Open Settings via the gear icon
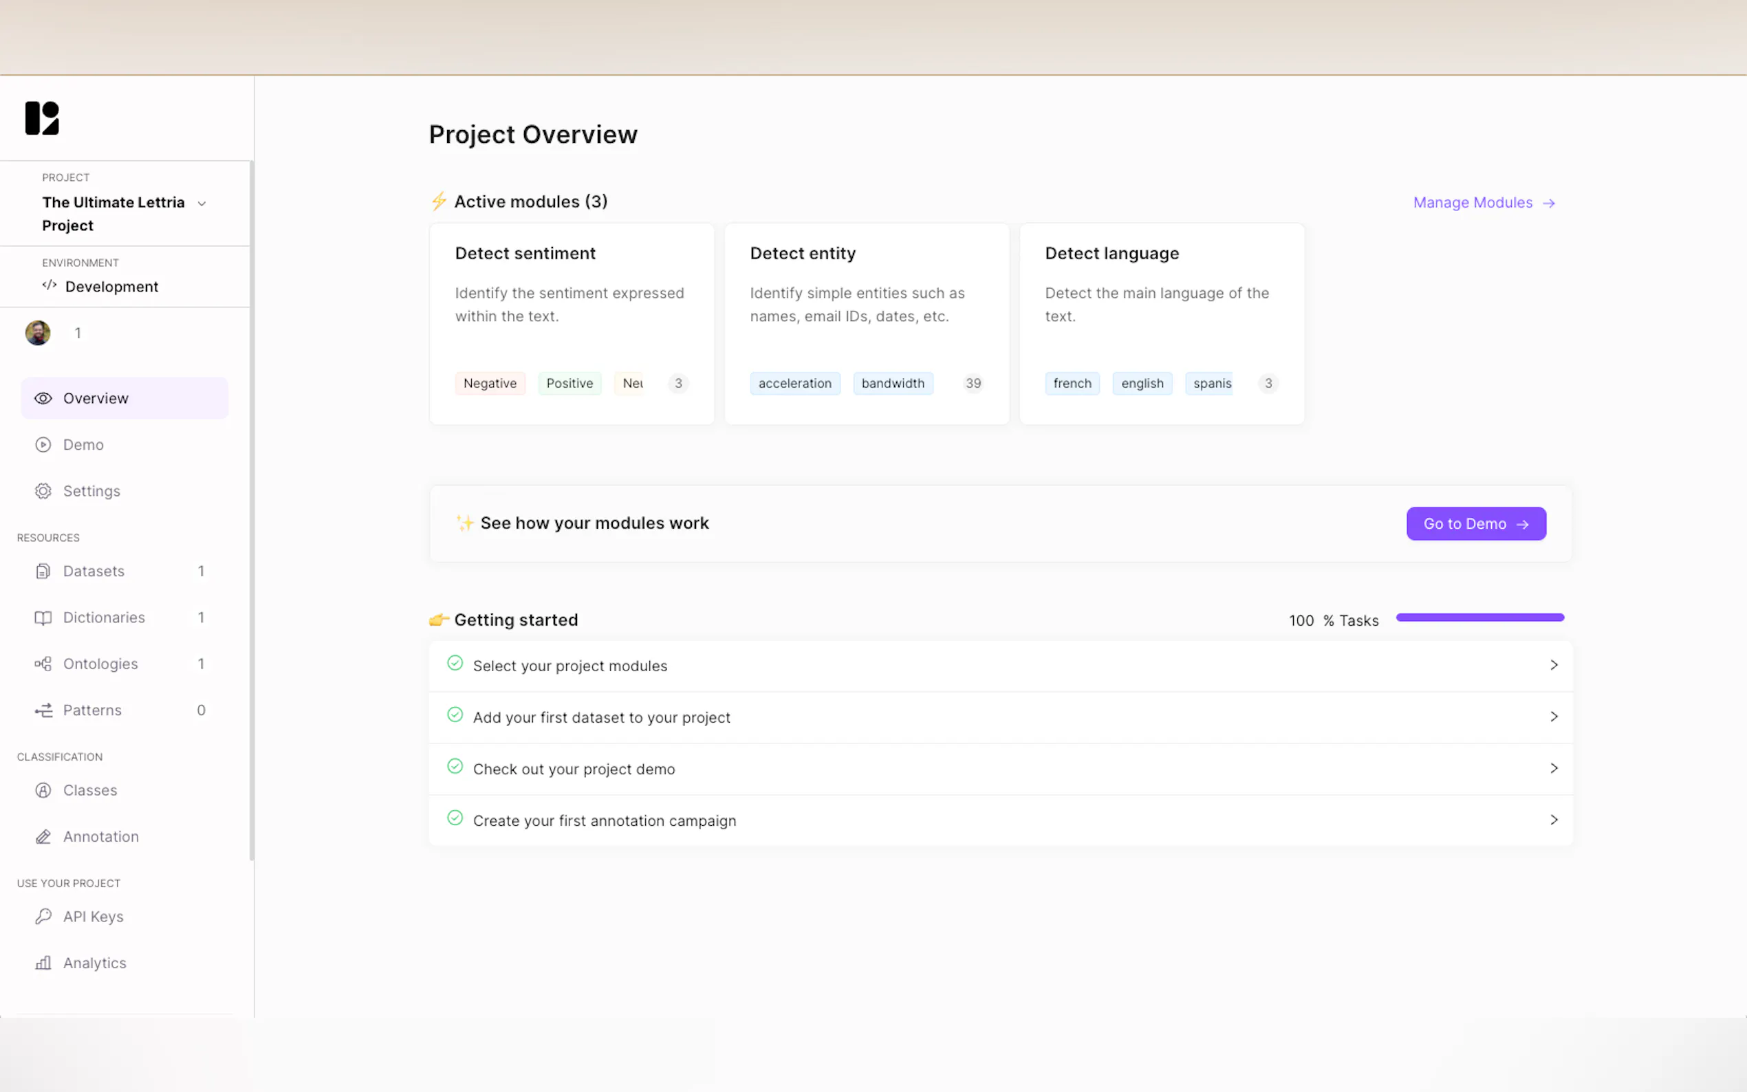 [x=43, y=491]
